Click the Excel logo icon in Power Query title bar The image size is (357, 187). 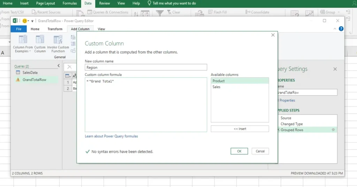click(15, 21)
